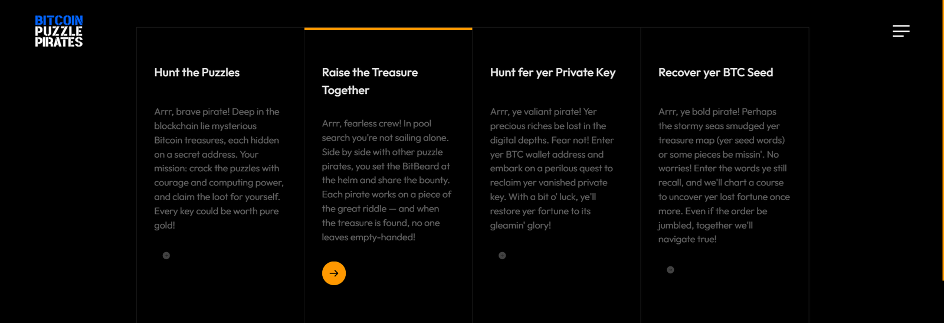This screenshot has width=944, height=323.
Task: Click the seed recovery description starting "Arrr, ye bold pirate!"
Action: 723,175
